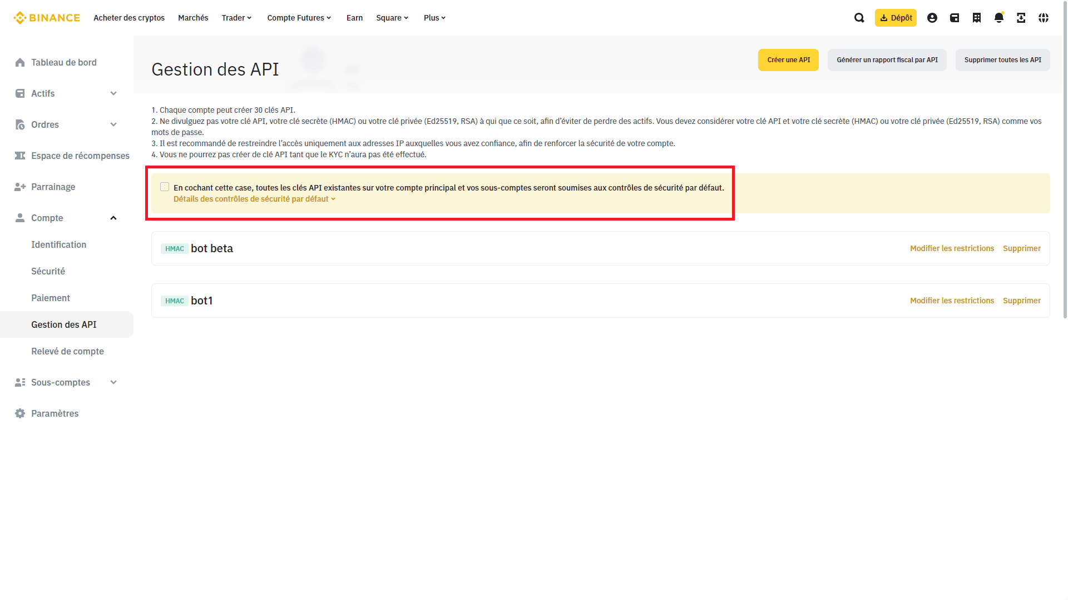Click the HMAC badge of bot beta

point(175,249)
